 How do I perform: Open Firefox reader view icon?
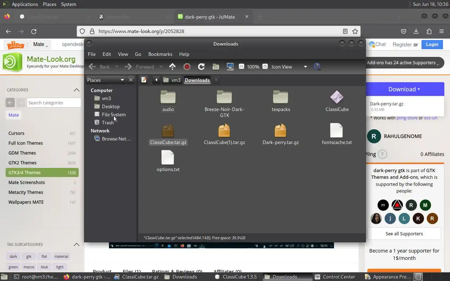click(345, 31)
